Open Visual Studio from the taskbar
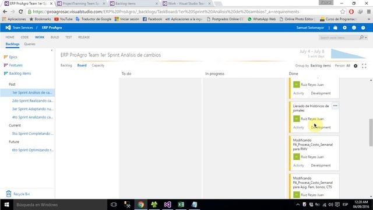373x210 pixels. click(x=167, y=205)
